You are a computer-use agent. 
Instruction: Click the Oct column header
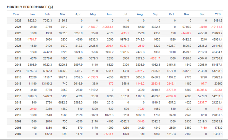click(x=171, y=14)
